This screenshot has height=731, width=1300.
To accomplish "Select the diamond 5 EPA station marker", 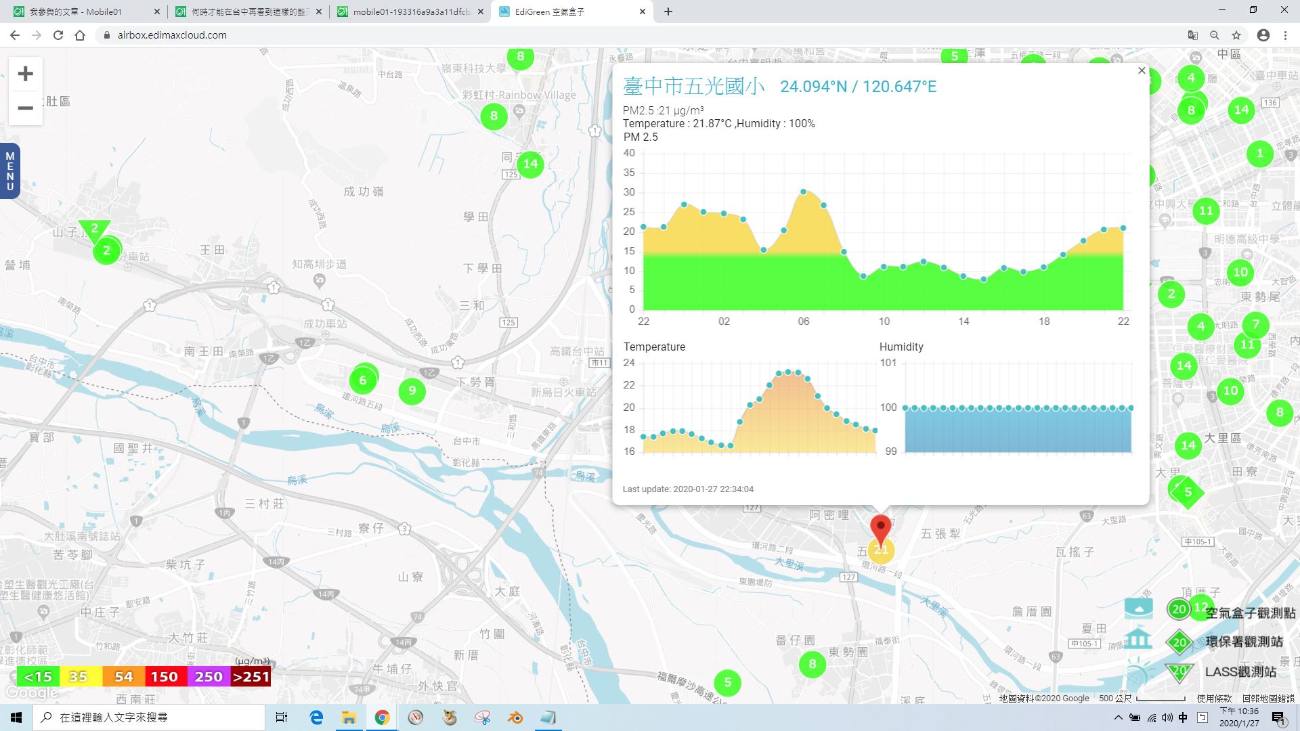I will [x=1188, y=492].
